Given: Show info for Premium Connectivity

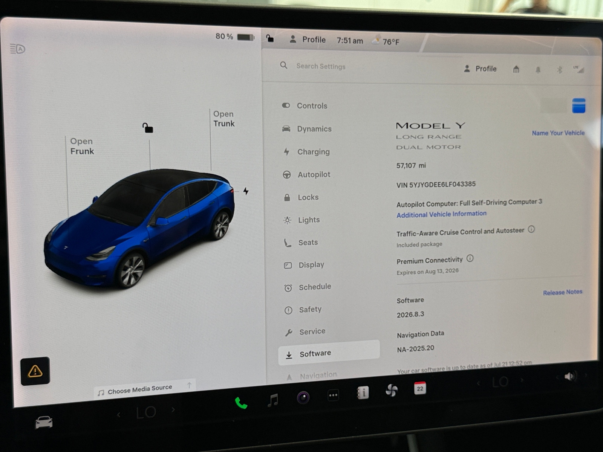Looking at the screenshot, I should coord(470,258).
